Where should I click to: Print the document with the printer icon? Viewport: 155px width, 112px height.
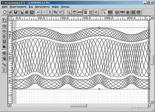click(x=27, y=12)
